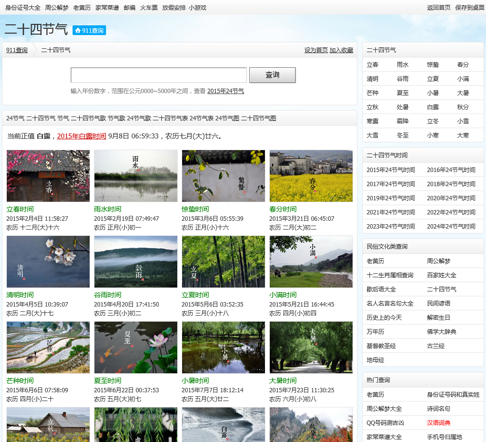The image size is (486, 442).
Task: Click the 设为首页 link
Action: tap(316, 50)
